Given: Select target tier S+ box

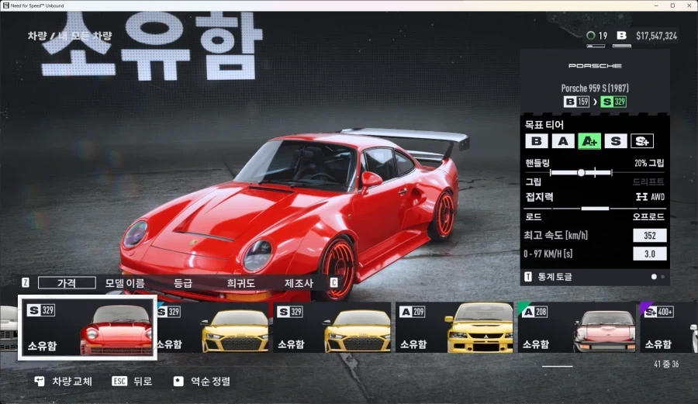Looking at the screenshot, I should [642, 141].
